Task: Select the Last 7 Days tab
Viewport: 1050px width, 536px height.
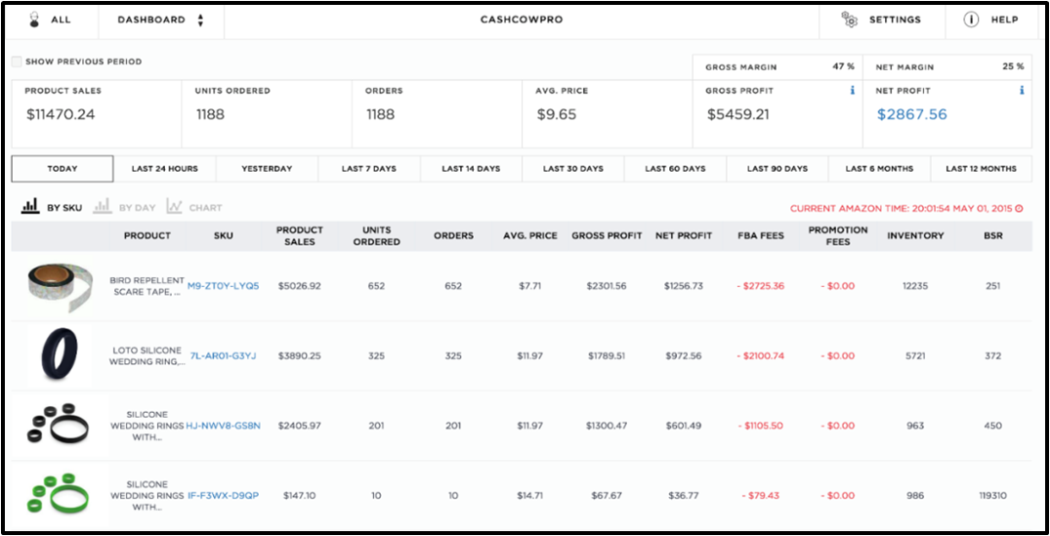Action: point(369,169)
